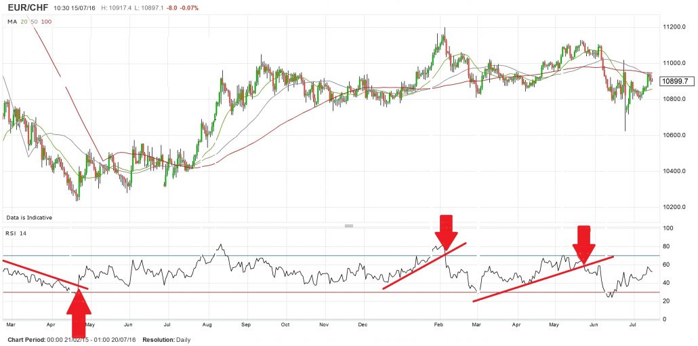This screenshot has height=346, width=698.
Task: Grab the pane divider handle above RSI
Action: (x=349, y=226)
